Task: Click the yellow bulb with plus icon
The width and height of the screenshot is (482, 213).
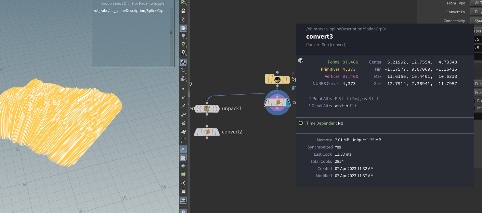Action: pos(183,44)
